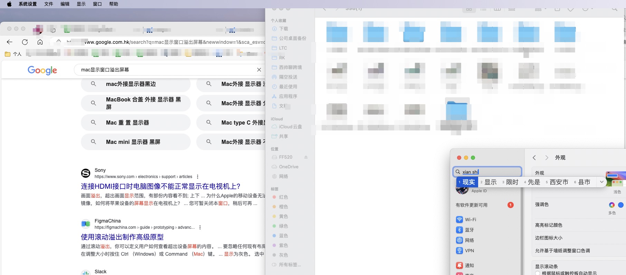Open more options for the Sony result
Image resolution: width=626 pixels, height=275 pixels.
click(198, 177)
